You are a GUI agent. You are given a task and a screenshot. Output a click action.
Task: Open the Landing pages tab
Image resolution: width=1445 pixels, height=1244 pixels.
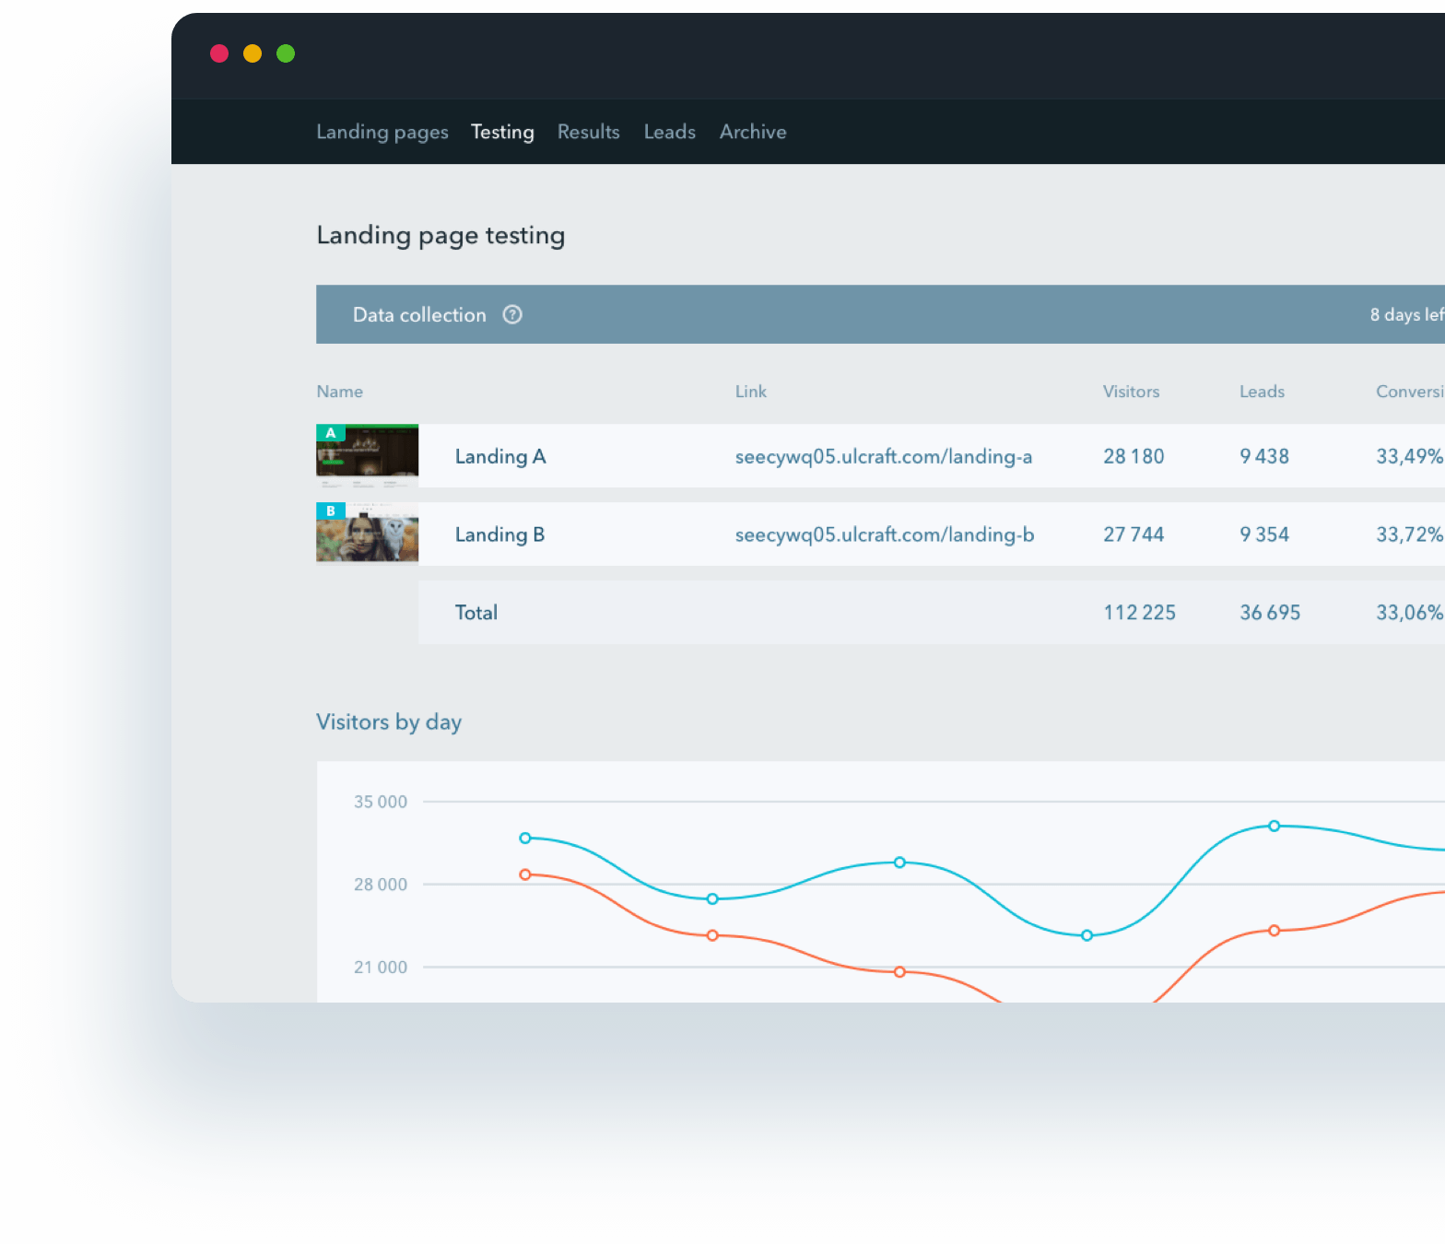[382, 132]
